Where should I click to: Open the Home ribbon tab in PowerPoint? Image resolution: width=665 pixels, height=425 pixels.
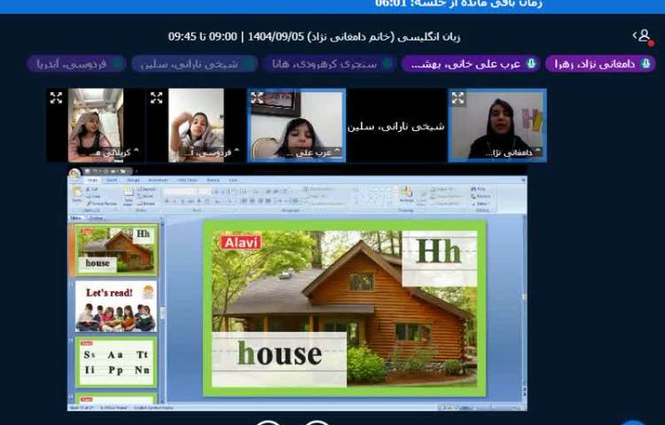pos(92,181)
